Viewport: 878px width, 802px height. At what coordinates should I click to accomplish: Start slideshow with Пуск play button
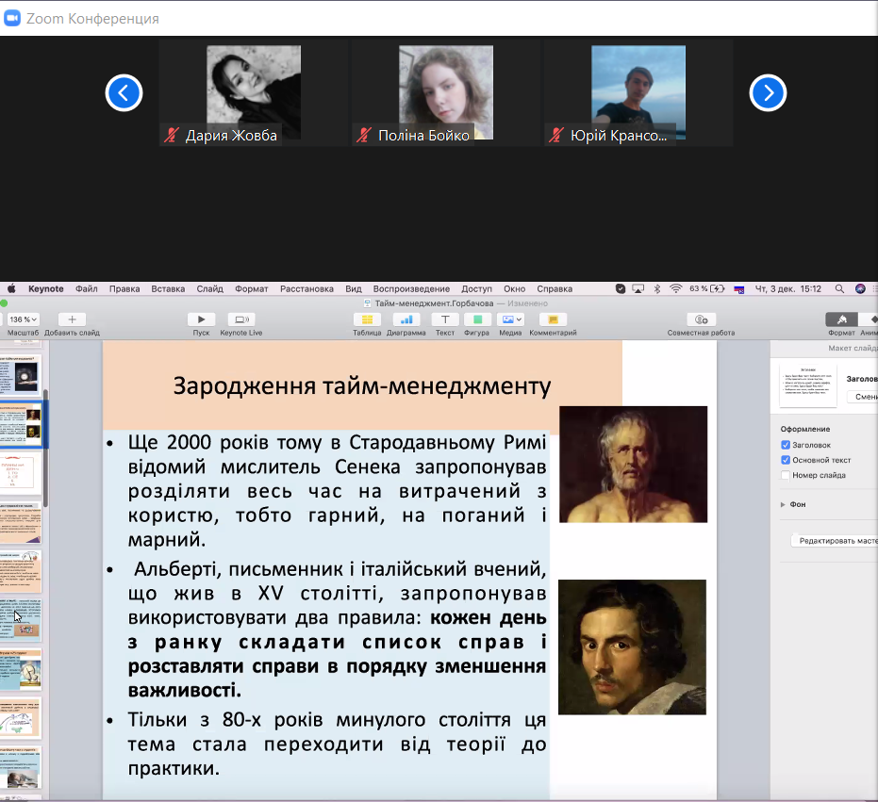pos(201,319)
